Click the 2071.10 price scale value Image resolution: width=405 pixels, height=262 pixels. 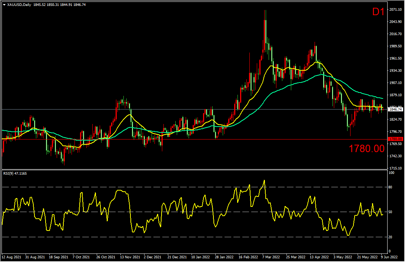(x=395, y=10)
